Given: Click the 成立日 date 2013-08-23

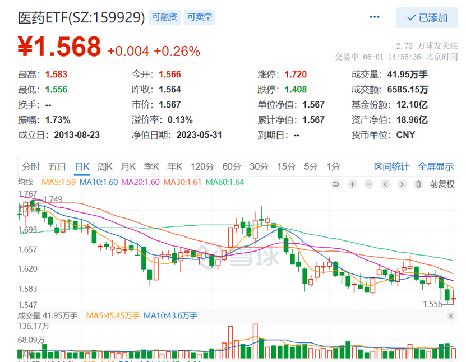Looking at the screenshot, I should [x=77, y=135].
